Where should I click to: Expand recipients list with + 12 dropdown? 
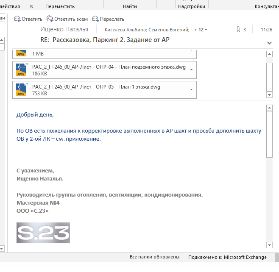(x=201, y=30)
